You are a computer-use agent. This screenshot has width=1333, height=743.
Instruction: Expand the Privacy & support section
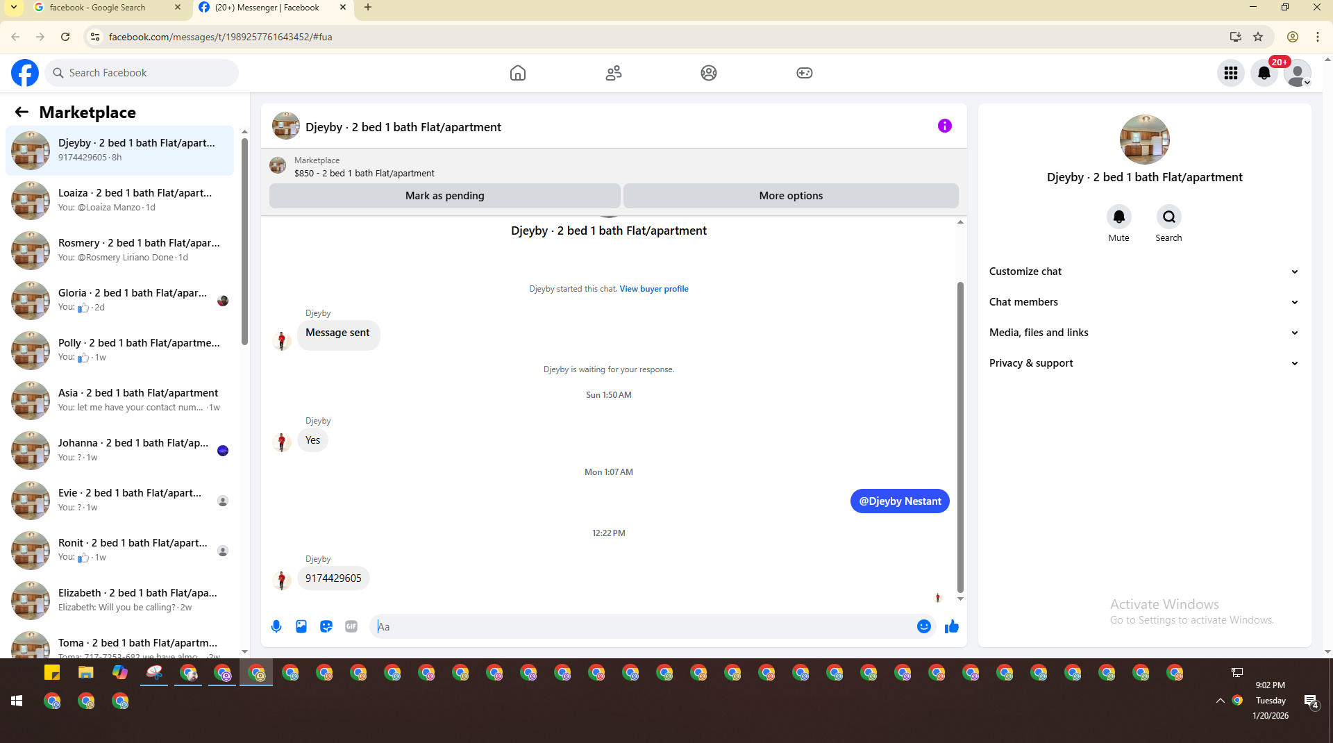tap(1144, 363)
